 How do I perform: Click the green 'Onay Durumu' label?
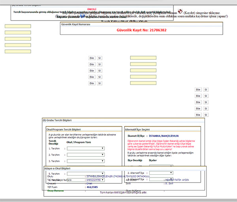[55, 191]
